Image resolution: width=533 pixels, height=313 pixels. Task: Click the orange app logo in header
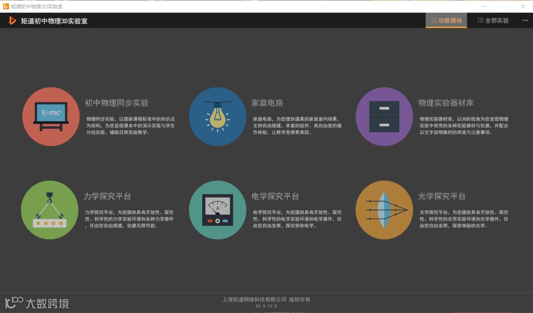coord(12,21)
